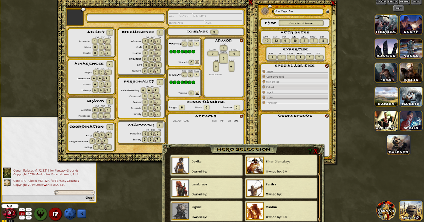Switch to the Combat tab of Astreas sheet
This screenshot has height=222, width=424.
point(334,39)
